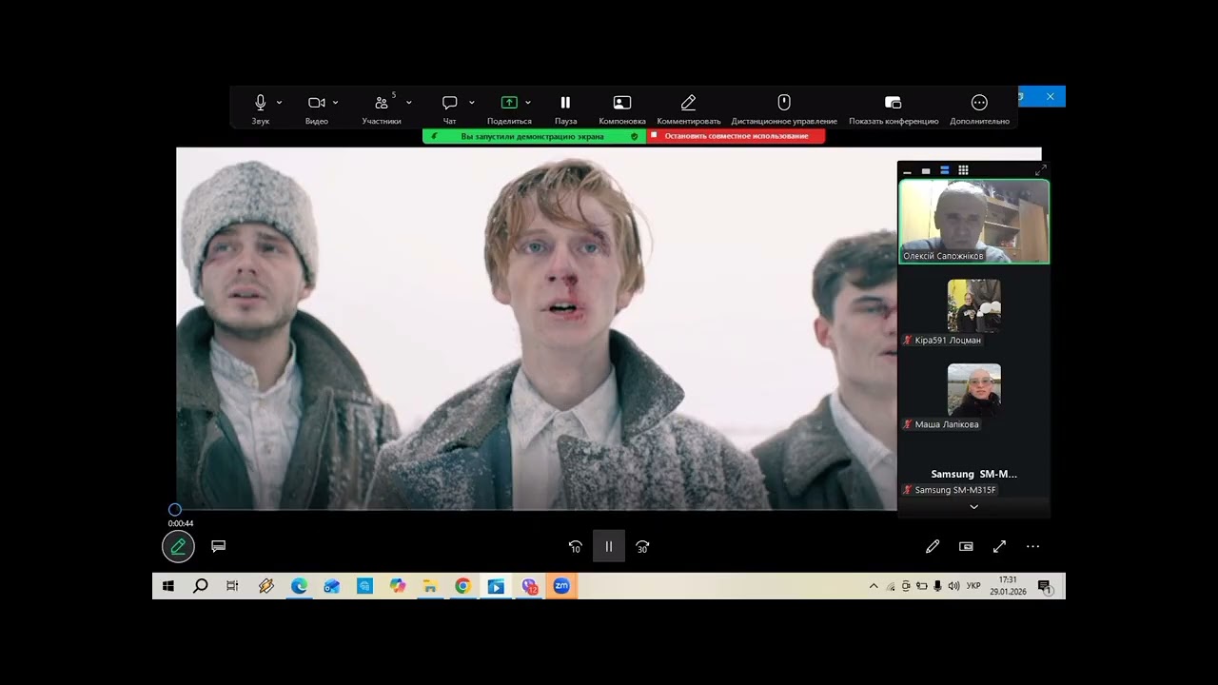Skip forward 30 seconds in video
Viewport: 1218px width, 685px height.
point(642,547)
